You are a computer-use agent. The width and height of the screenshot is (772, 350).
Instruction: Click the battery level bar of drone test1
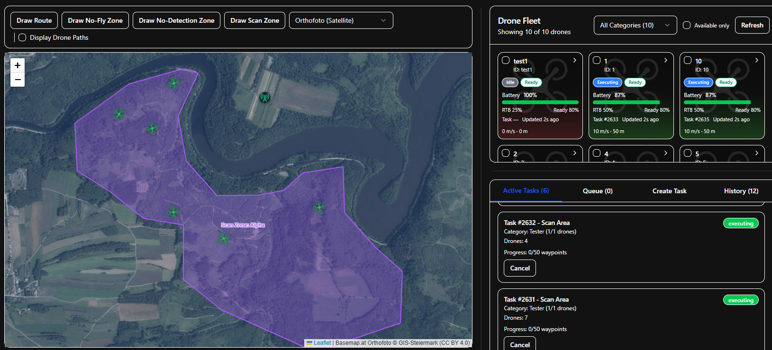tap(540, 102)
